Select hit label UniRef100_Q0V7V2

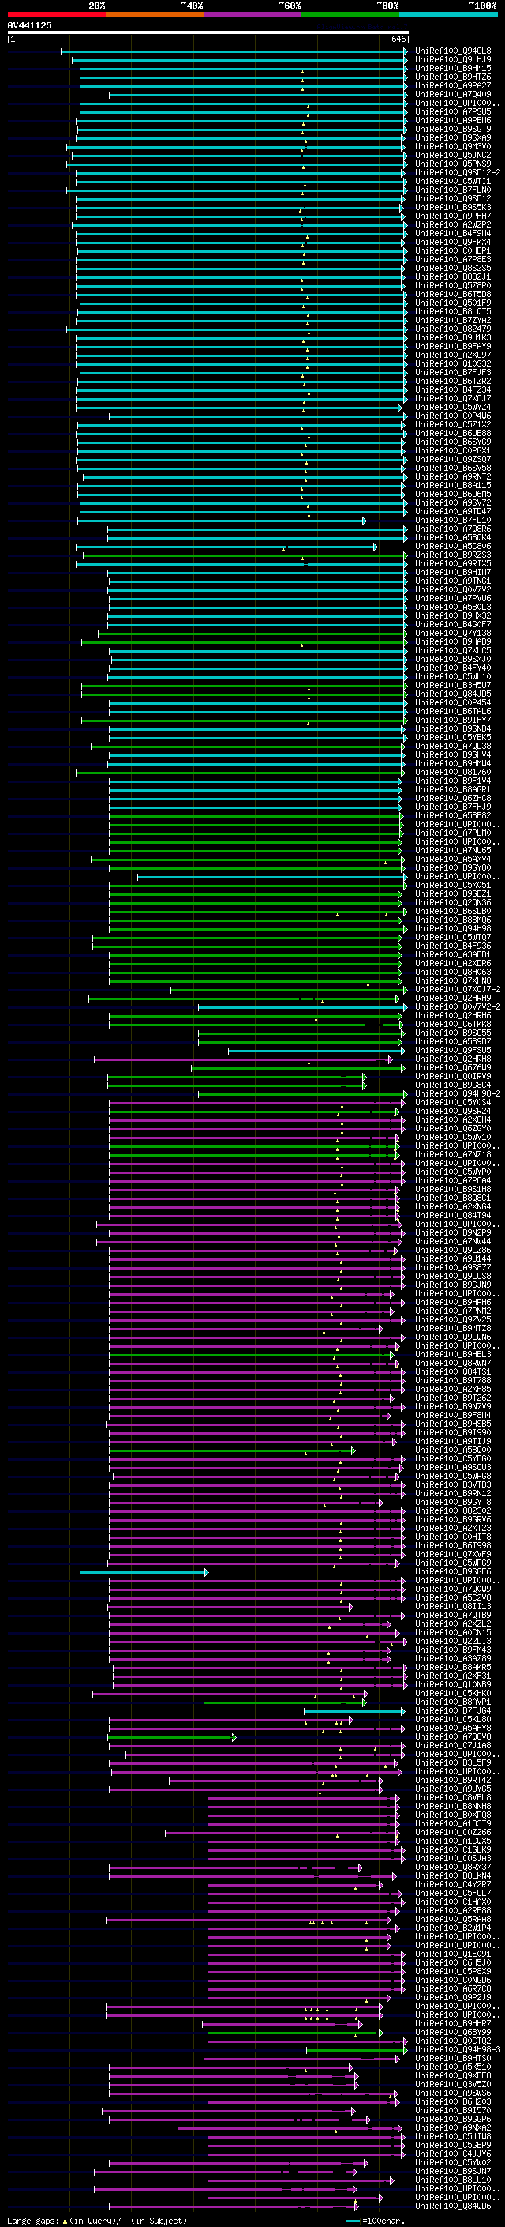tap(453, 589)
